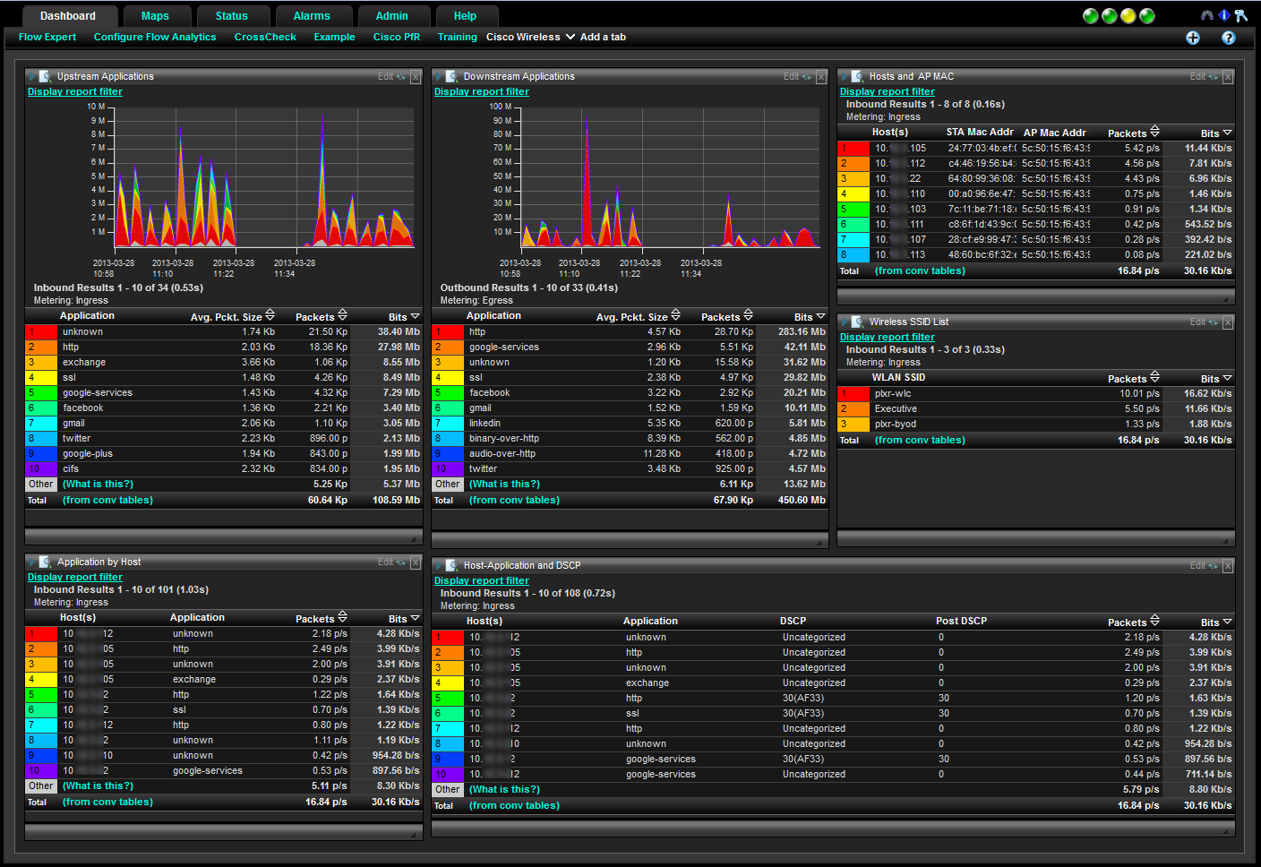Expand the Upstream Applications panel triangle
This screenshot has width=1261, height=867.
pyautogui.click(x=31, y=77)
